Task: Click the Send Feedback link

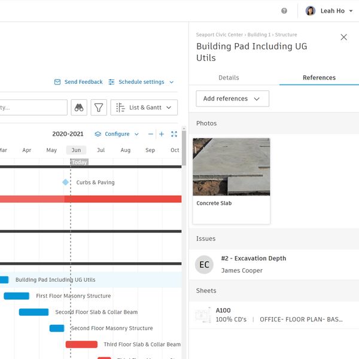Action: [78, 82]
